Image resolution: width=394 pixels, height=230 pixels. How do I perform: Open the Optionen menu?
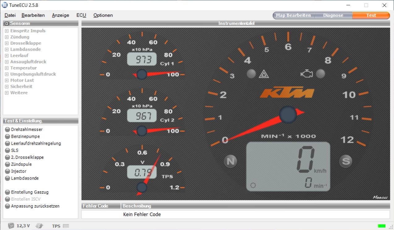[103, 15]
